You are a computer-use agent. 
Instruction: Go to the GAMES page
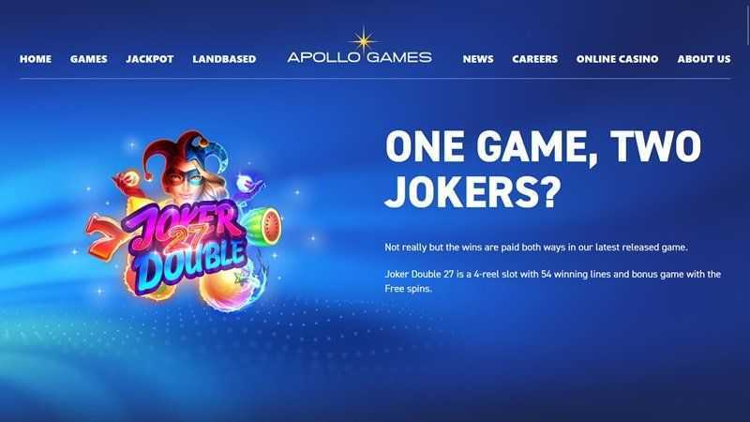point(88,59)
